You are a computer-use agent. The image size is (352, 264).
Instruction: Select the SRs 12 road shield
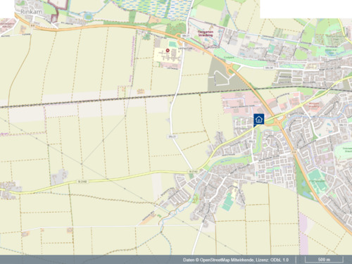pyautogui.click(x=343, y=125)
